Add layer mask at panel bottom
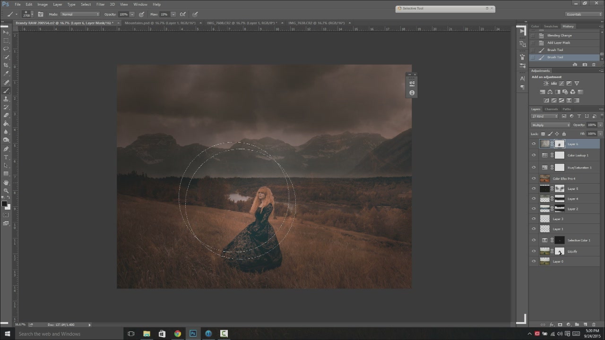 [560, 324]
